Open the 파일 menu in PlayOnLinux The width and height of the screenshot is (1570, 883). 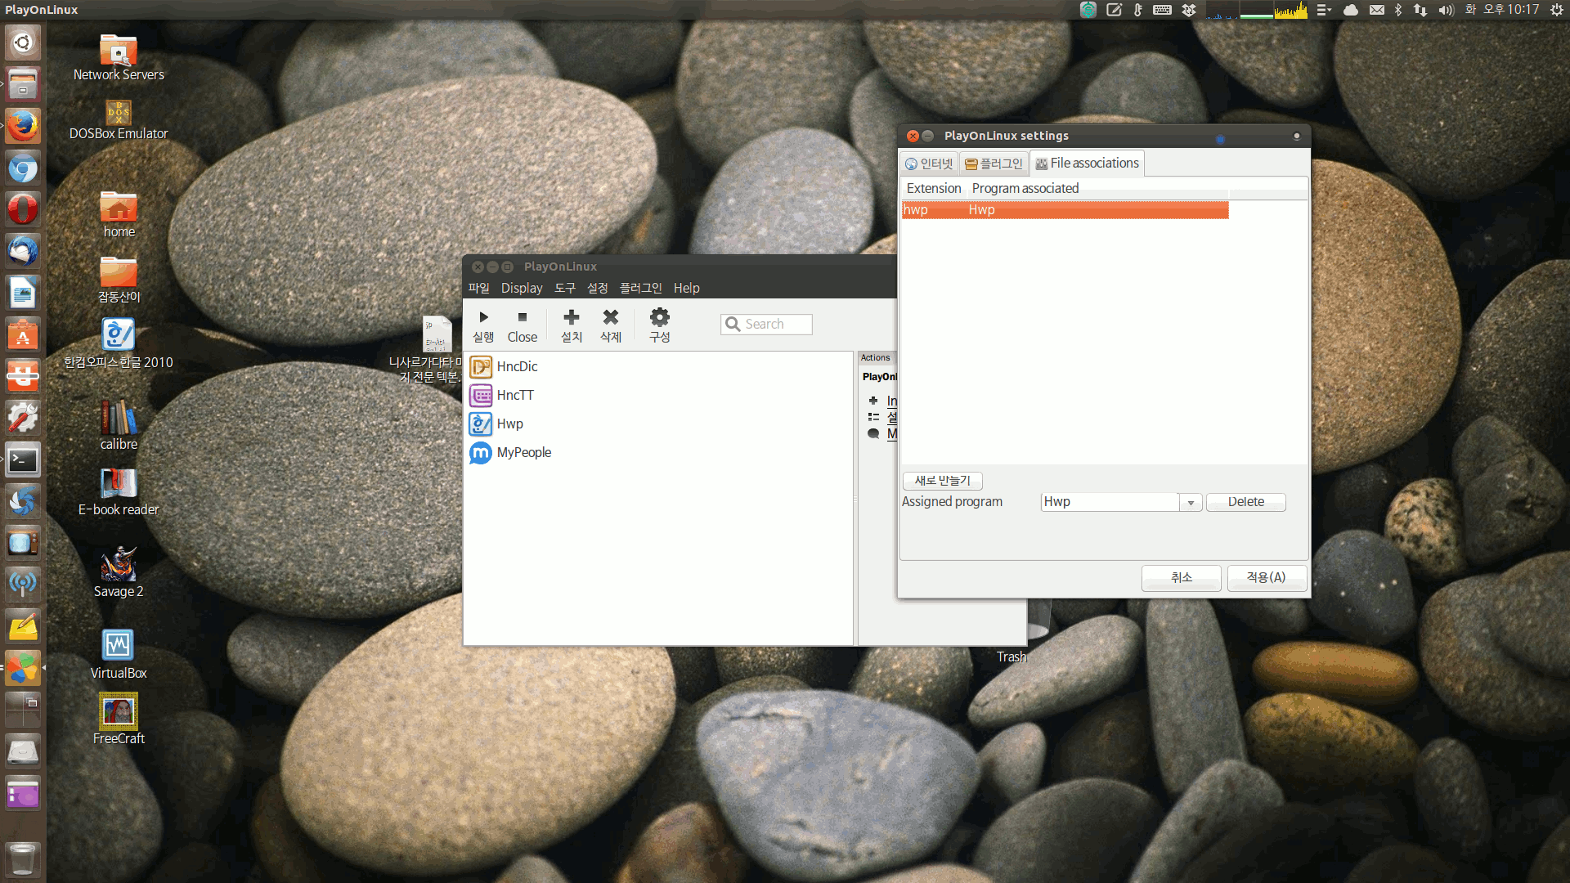click(478, 288)
